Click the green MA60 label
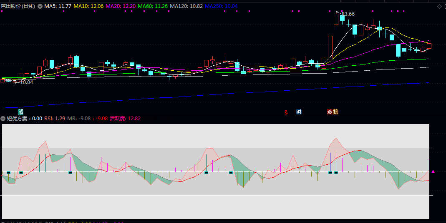This screenshot has width=446, height=223. pos(152,7)
